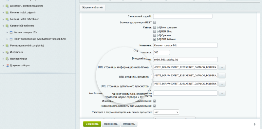Open the ellipsis button for detail view URL
The width and height of the screenshot is (262, 129).
(222, 84)
